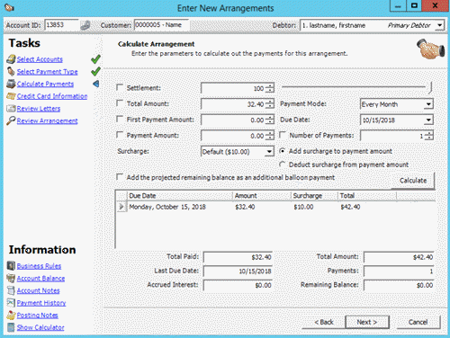This screenshot has width=450, height=338.
Task: Click the Number of Payments spinner
Action: click(x=429, y=136)
